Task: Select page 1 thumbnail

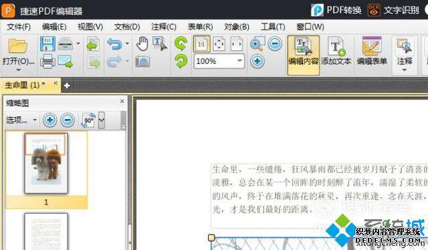Action: (x=46, y=164)
